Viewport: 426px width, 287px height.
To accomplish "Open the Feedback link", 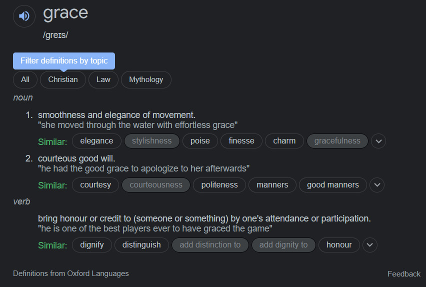I will 404,273.
